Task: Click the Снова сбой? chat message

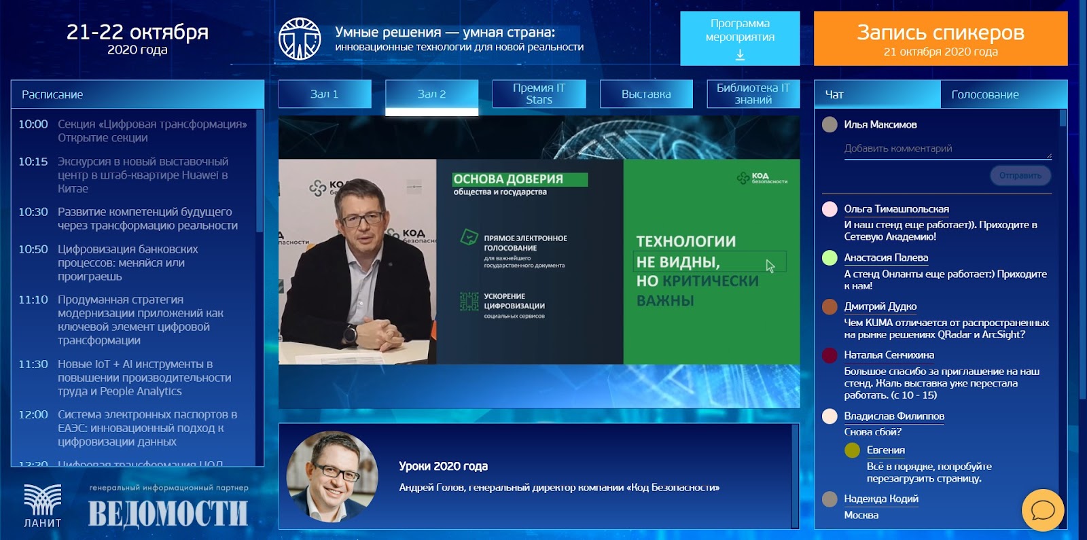Action: click(872, 431)
